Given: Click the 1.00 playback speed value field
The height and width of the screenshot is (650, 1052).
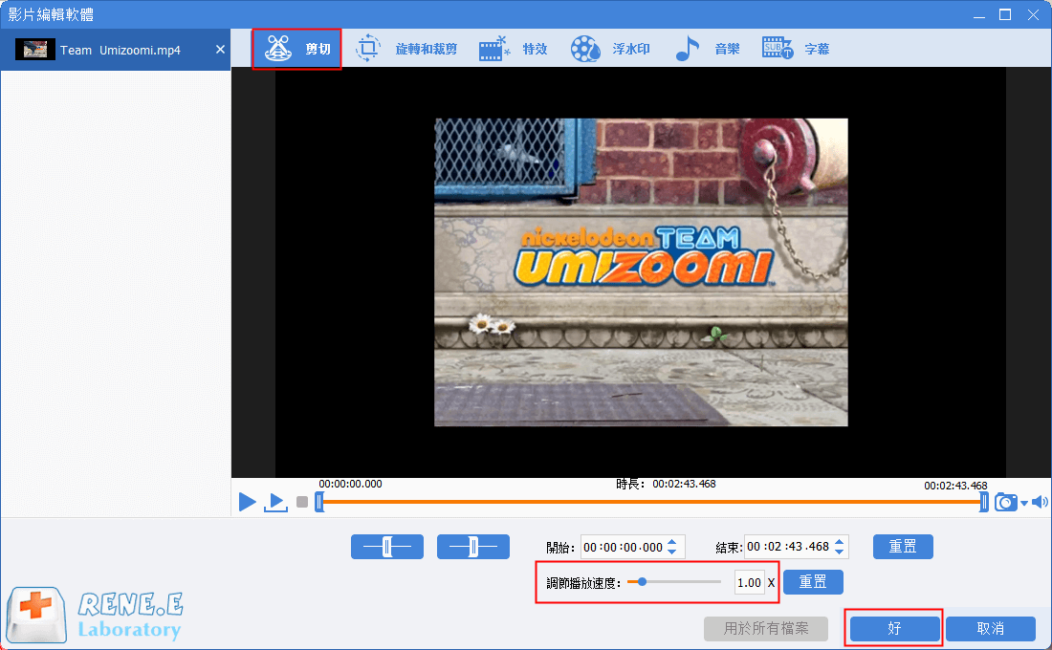Looking at the screenshot, I should point(750,582).
